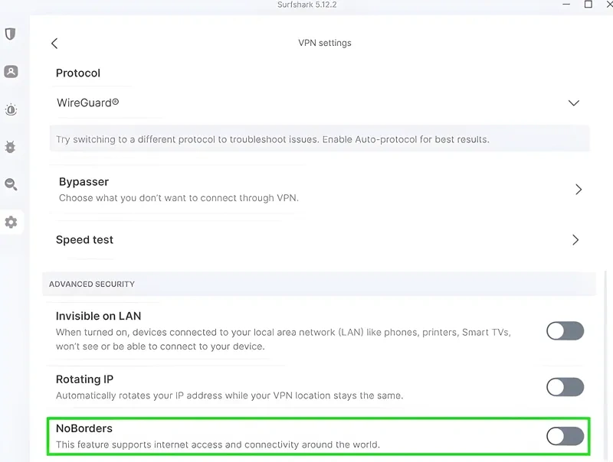Maximize the Surfshark window
The height and width of the screenshot is (462, 613).
[x=588, y=5]
